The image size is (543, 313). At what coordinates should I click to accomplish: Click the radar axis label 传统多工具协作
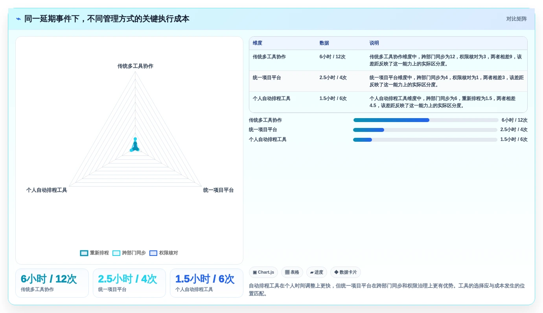pos(135,66)
